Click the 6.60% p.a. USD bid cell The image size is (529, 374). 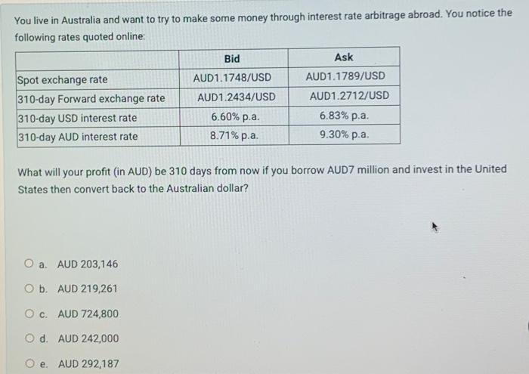coord(235,116)
